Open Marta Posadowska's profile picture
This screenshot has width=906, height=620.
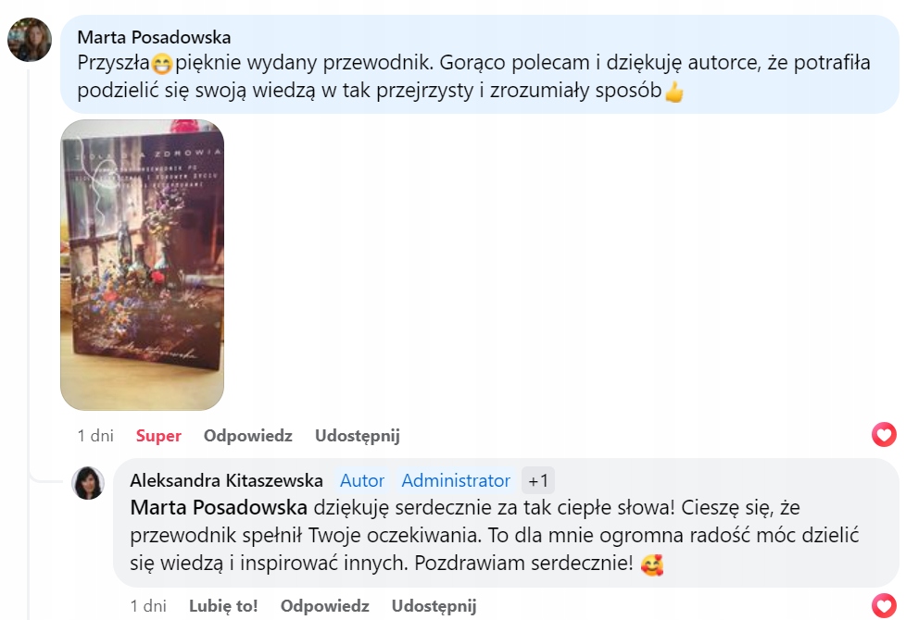click(30, 40)
